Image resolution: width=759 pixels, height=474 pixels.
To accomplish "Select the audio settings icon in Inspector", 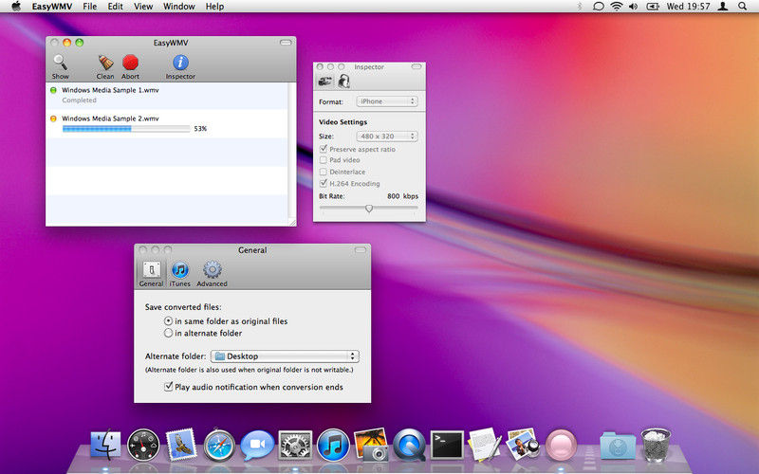I will point(343,82).
